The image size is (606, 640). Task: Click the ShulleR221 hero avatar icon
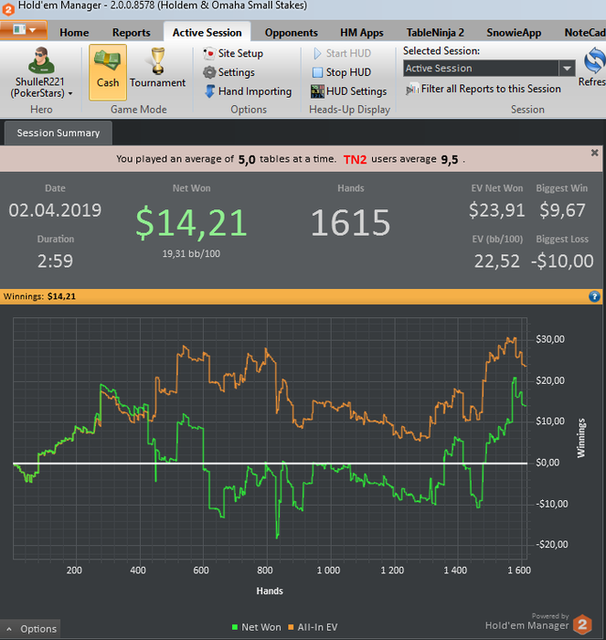pos(41,60)
